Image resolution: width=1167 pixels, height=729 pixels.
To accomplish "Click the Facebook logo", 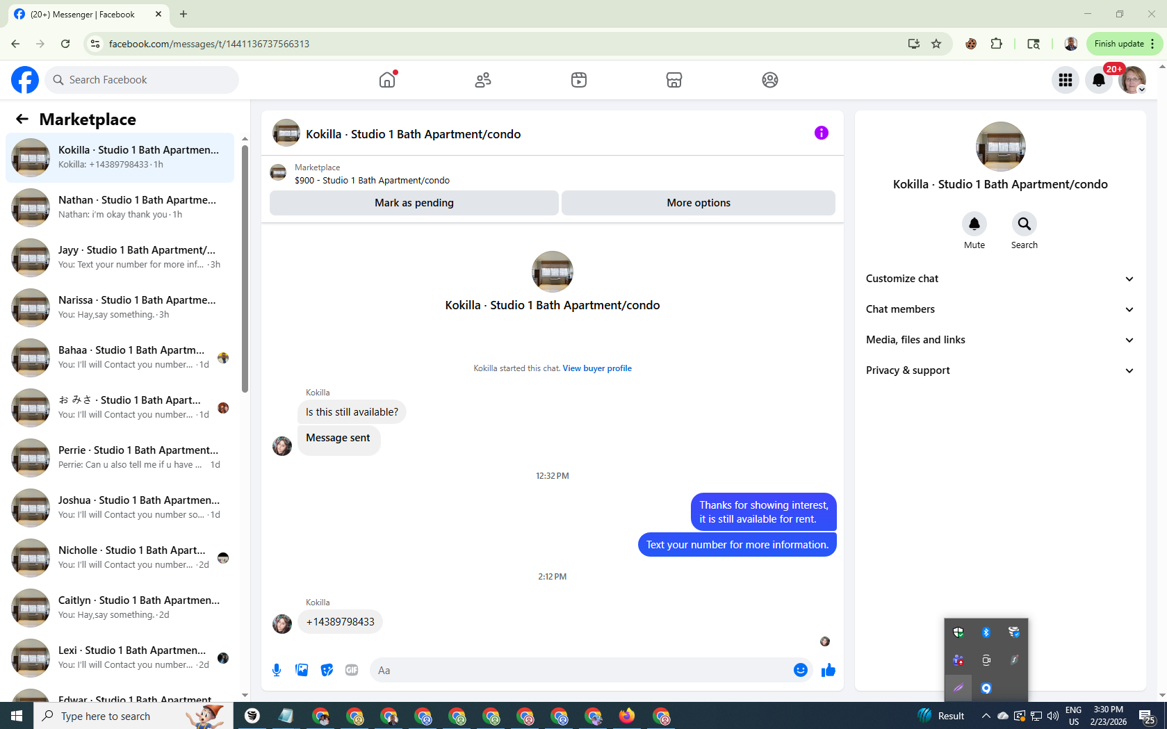I will pos(25,80).
